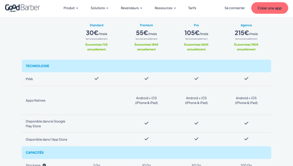The height and width of the screenshot is (166, 293).
Task: Click the TECHNOLOGIE section header
Action: (37, 66)
